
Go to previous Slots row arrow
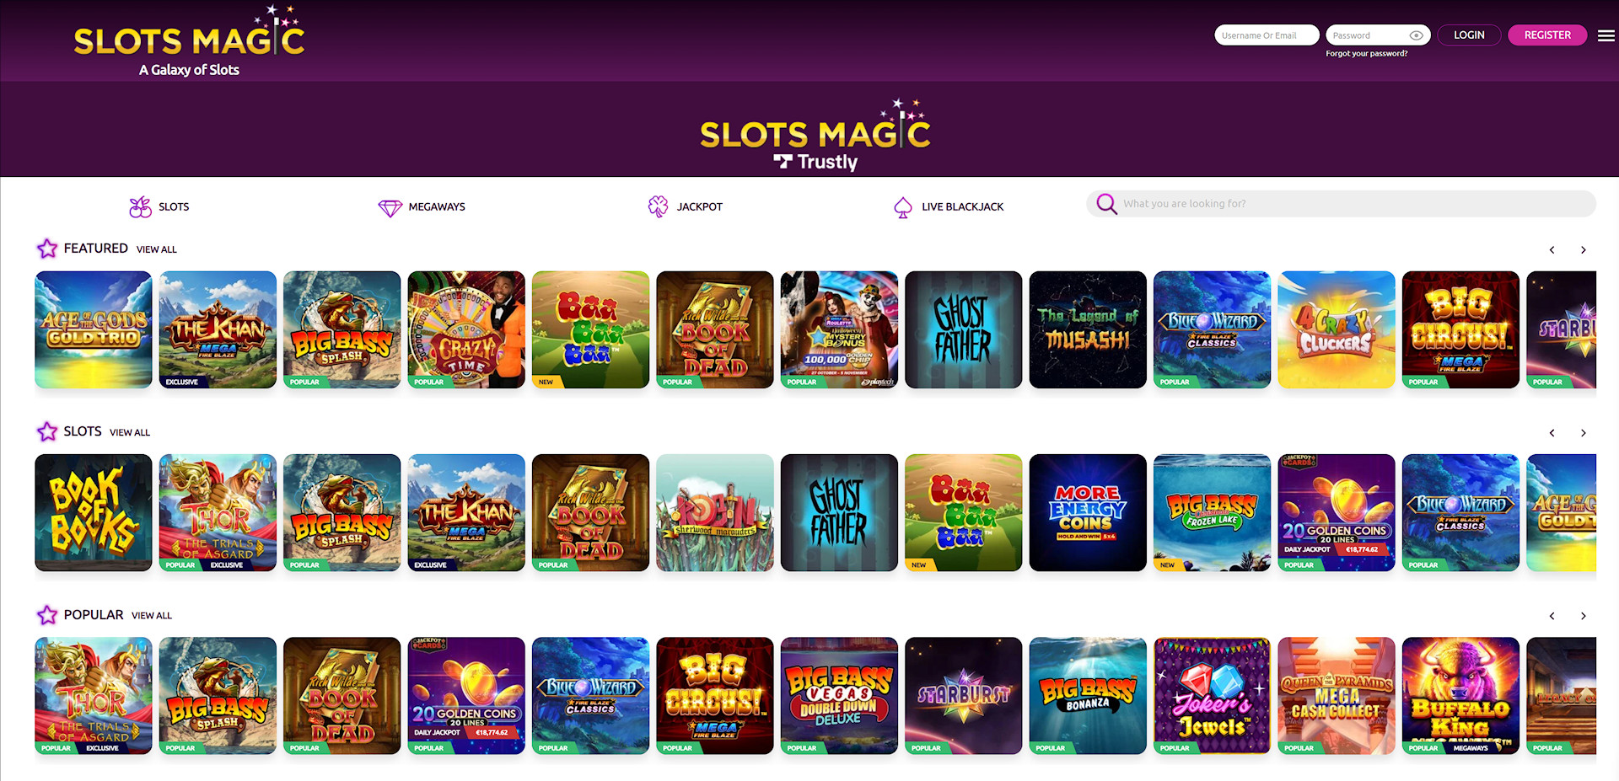(1552, 433)
